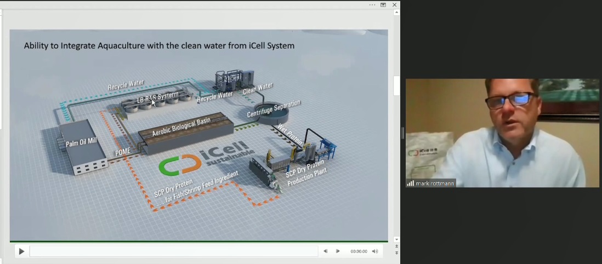602x264 pixels.
Task: Open the three-dot options menu
Action: pos(372,4)
